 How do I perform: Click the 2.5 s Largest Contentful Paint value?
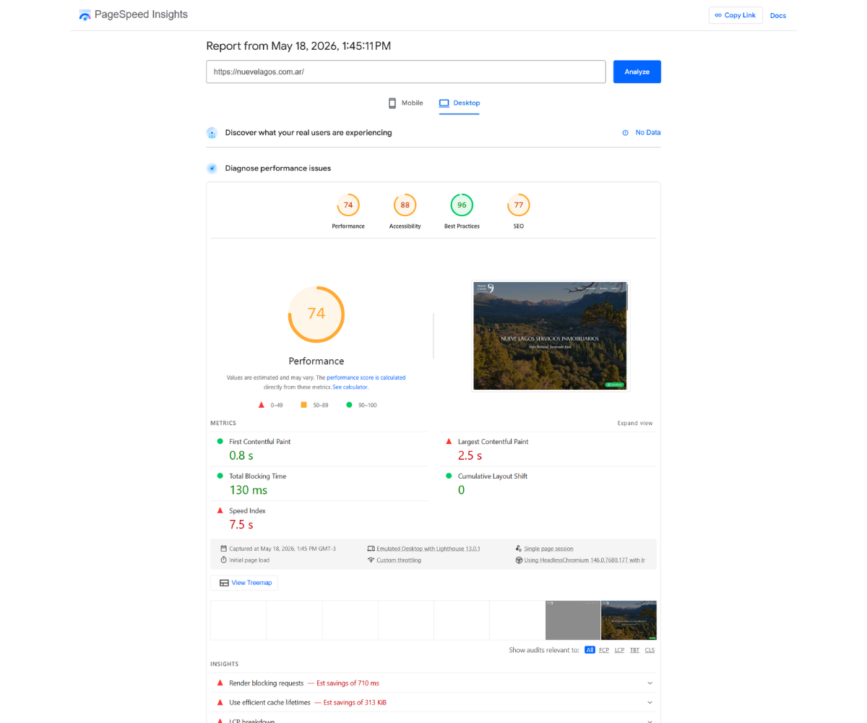[470, 455]
